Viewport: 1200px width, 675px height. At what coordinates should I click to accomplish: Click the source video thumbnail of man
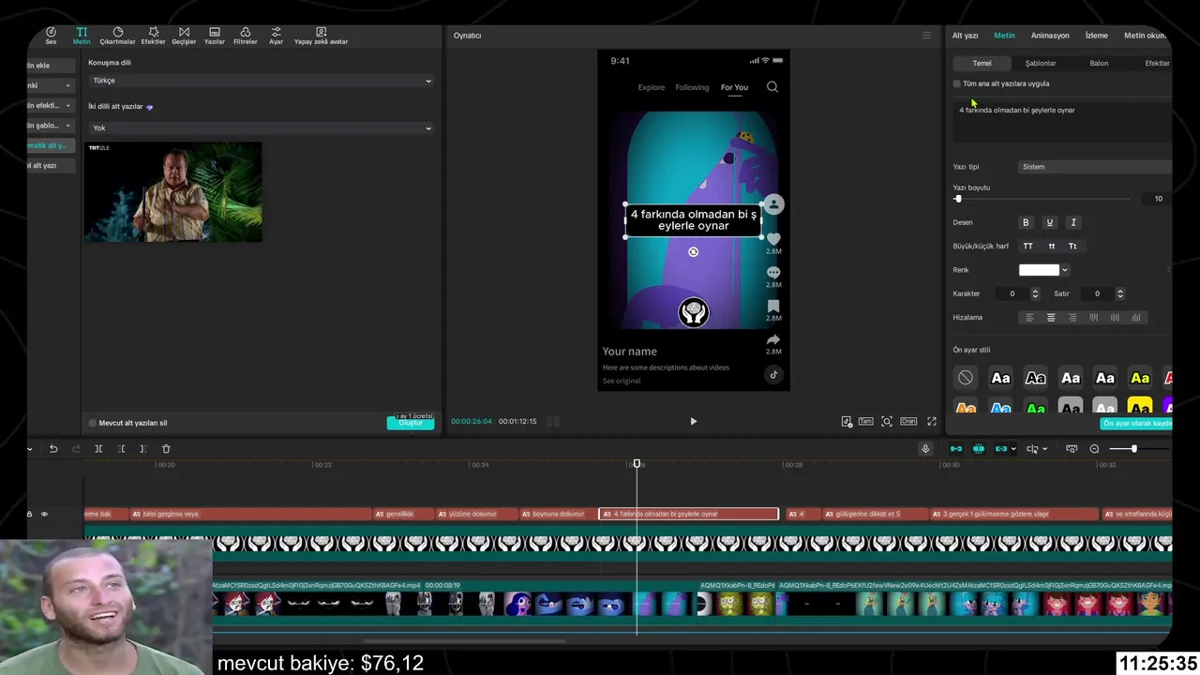click(173, 192)
